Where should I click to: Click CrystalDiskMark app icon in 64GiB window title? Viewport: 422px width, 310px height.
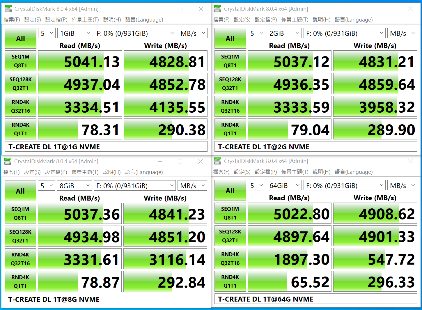[x=218, y=161]
